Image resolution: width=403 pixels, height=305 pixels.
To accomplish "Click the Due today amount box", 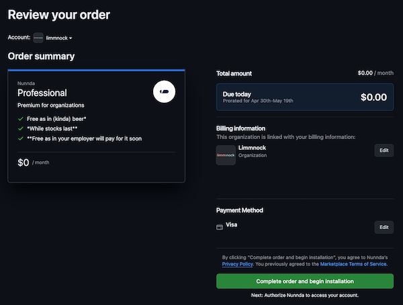I will click(x=305, y=97).
